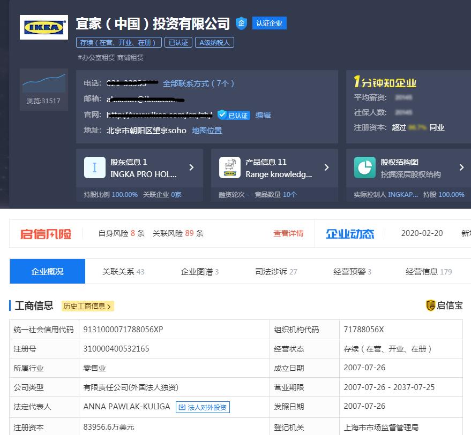Click the pie chart icon on 股权结构图 card
This screenshot has width=471, height=435.
[x=365, y=167]
